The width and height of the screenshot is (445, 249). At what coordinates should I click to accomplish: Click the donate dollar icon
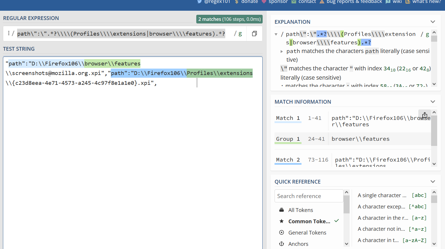pyautogui.click(x=237, y=2)
